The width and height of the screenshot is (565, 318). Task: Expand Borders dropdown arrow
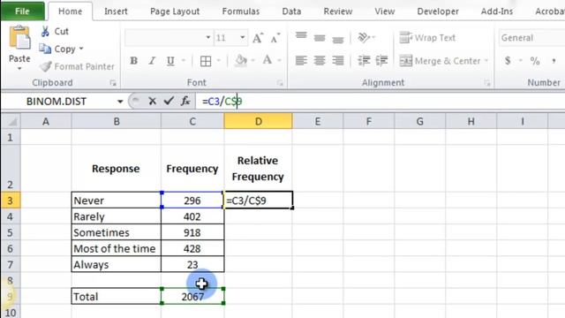(x=218, y=61)
